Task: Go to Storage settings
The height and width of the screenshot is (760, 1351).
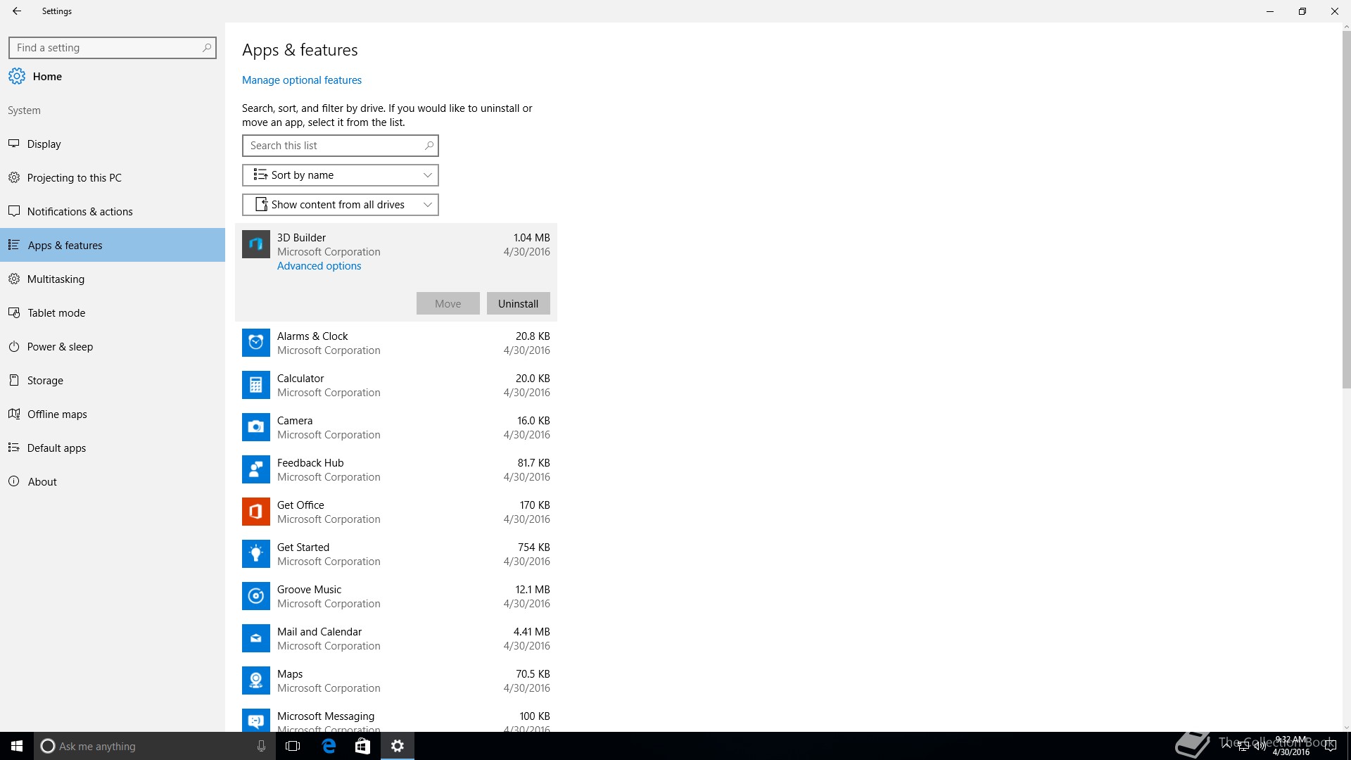Action: pyautogui.click(x=113, y=380)
